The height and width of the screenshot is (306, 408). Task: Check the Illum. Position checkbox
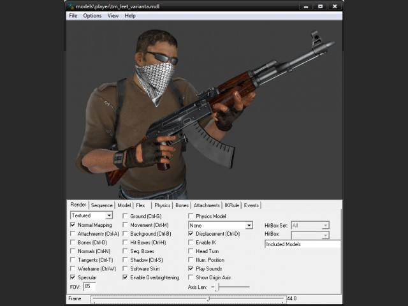click(x=191, y=260)
